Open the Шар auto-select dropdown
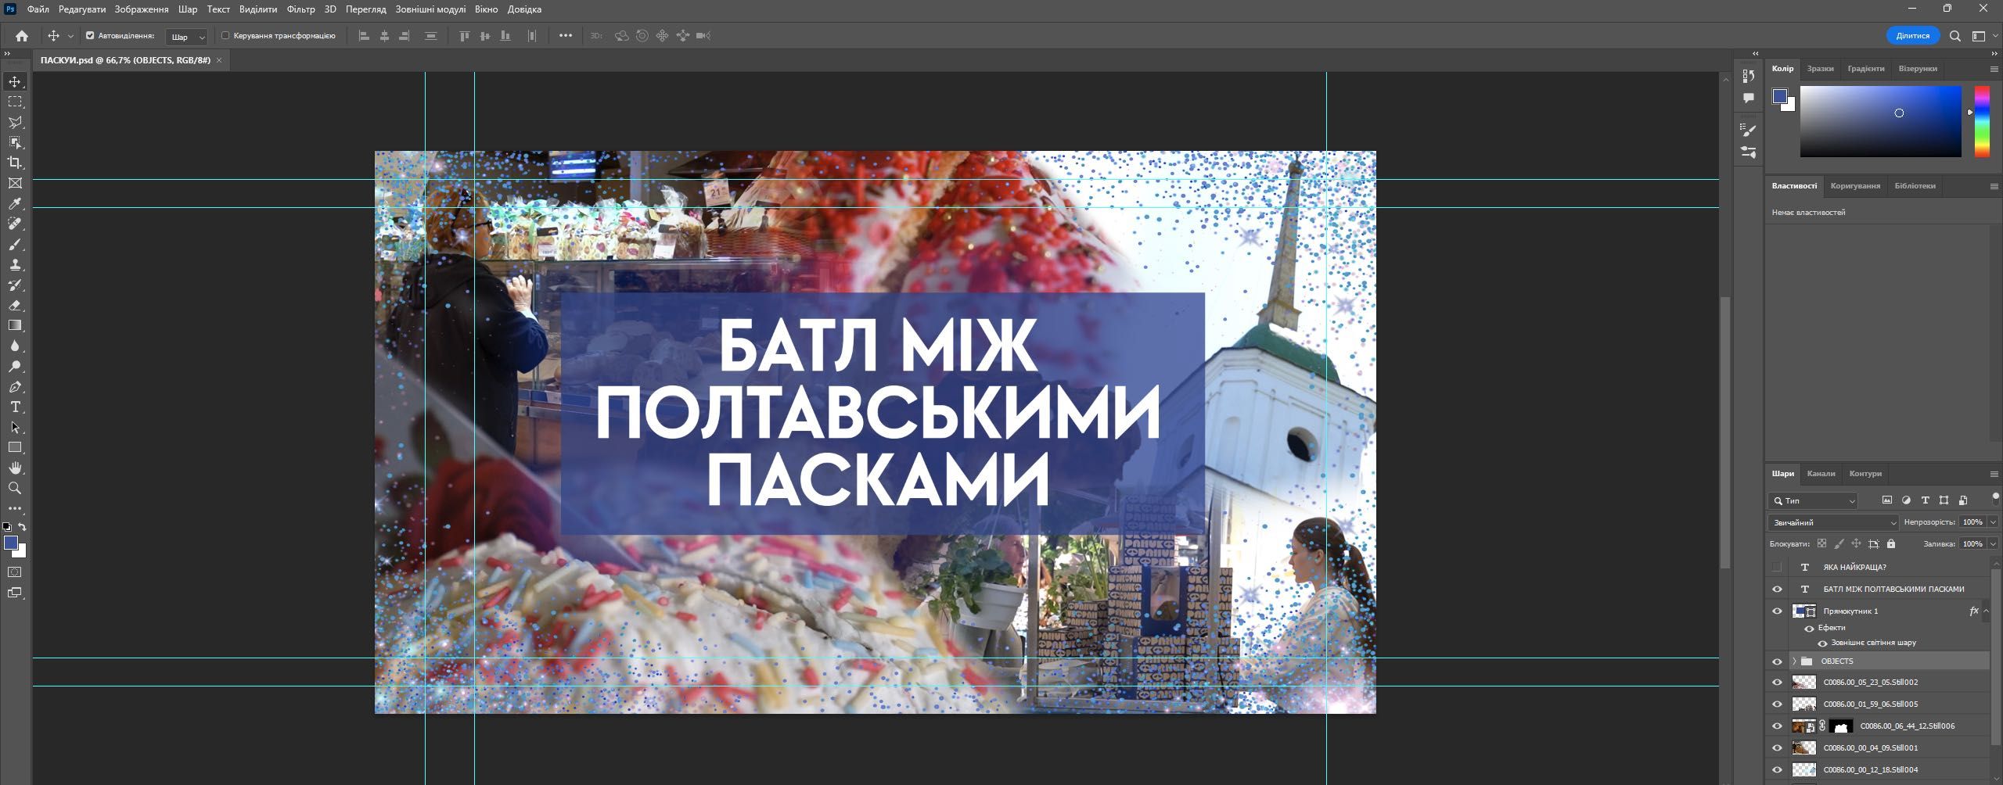 187,37
